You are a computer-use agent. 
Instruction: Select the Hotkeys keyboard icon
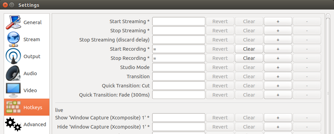pyautogui.click(x=13, y=107)
